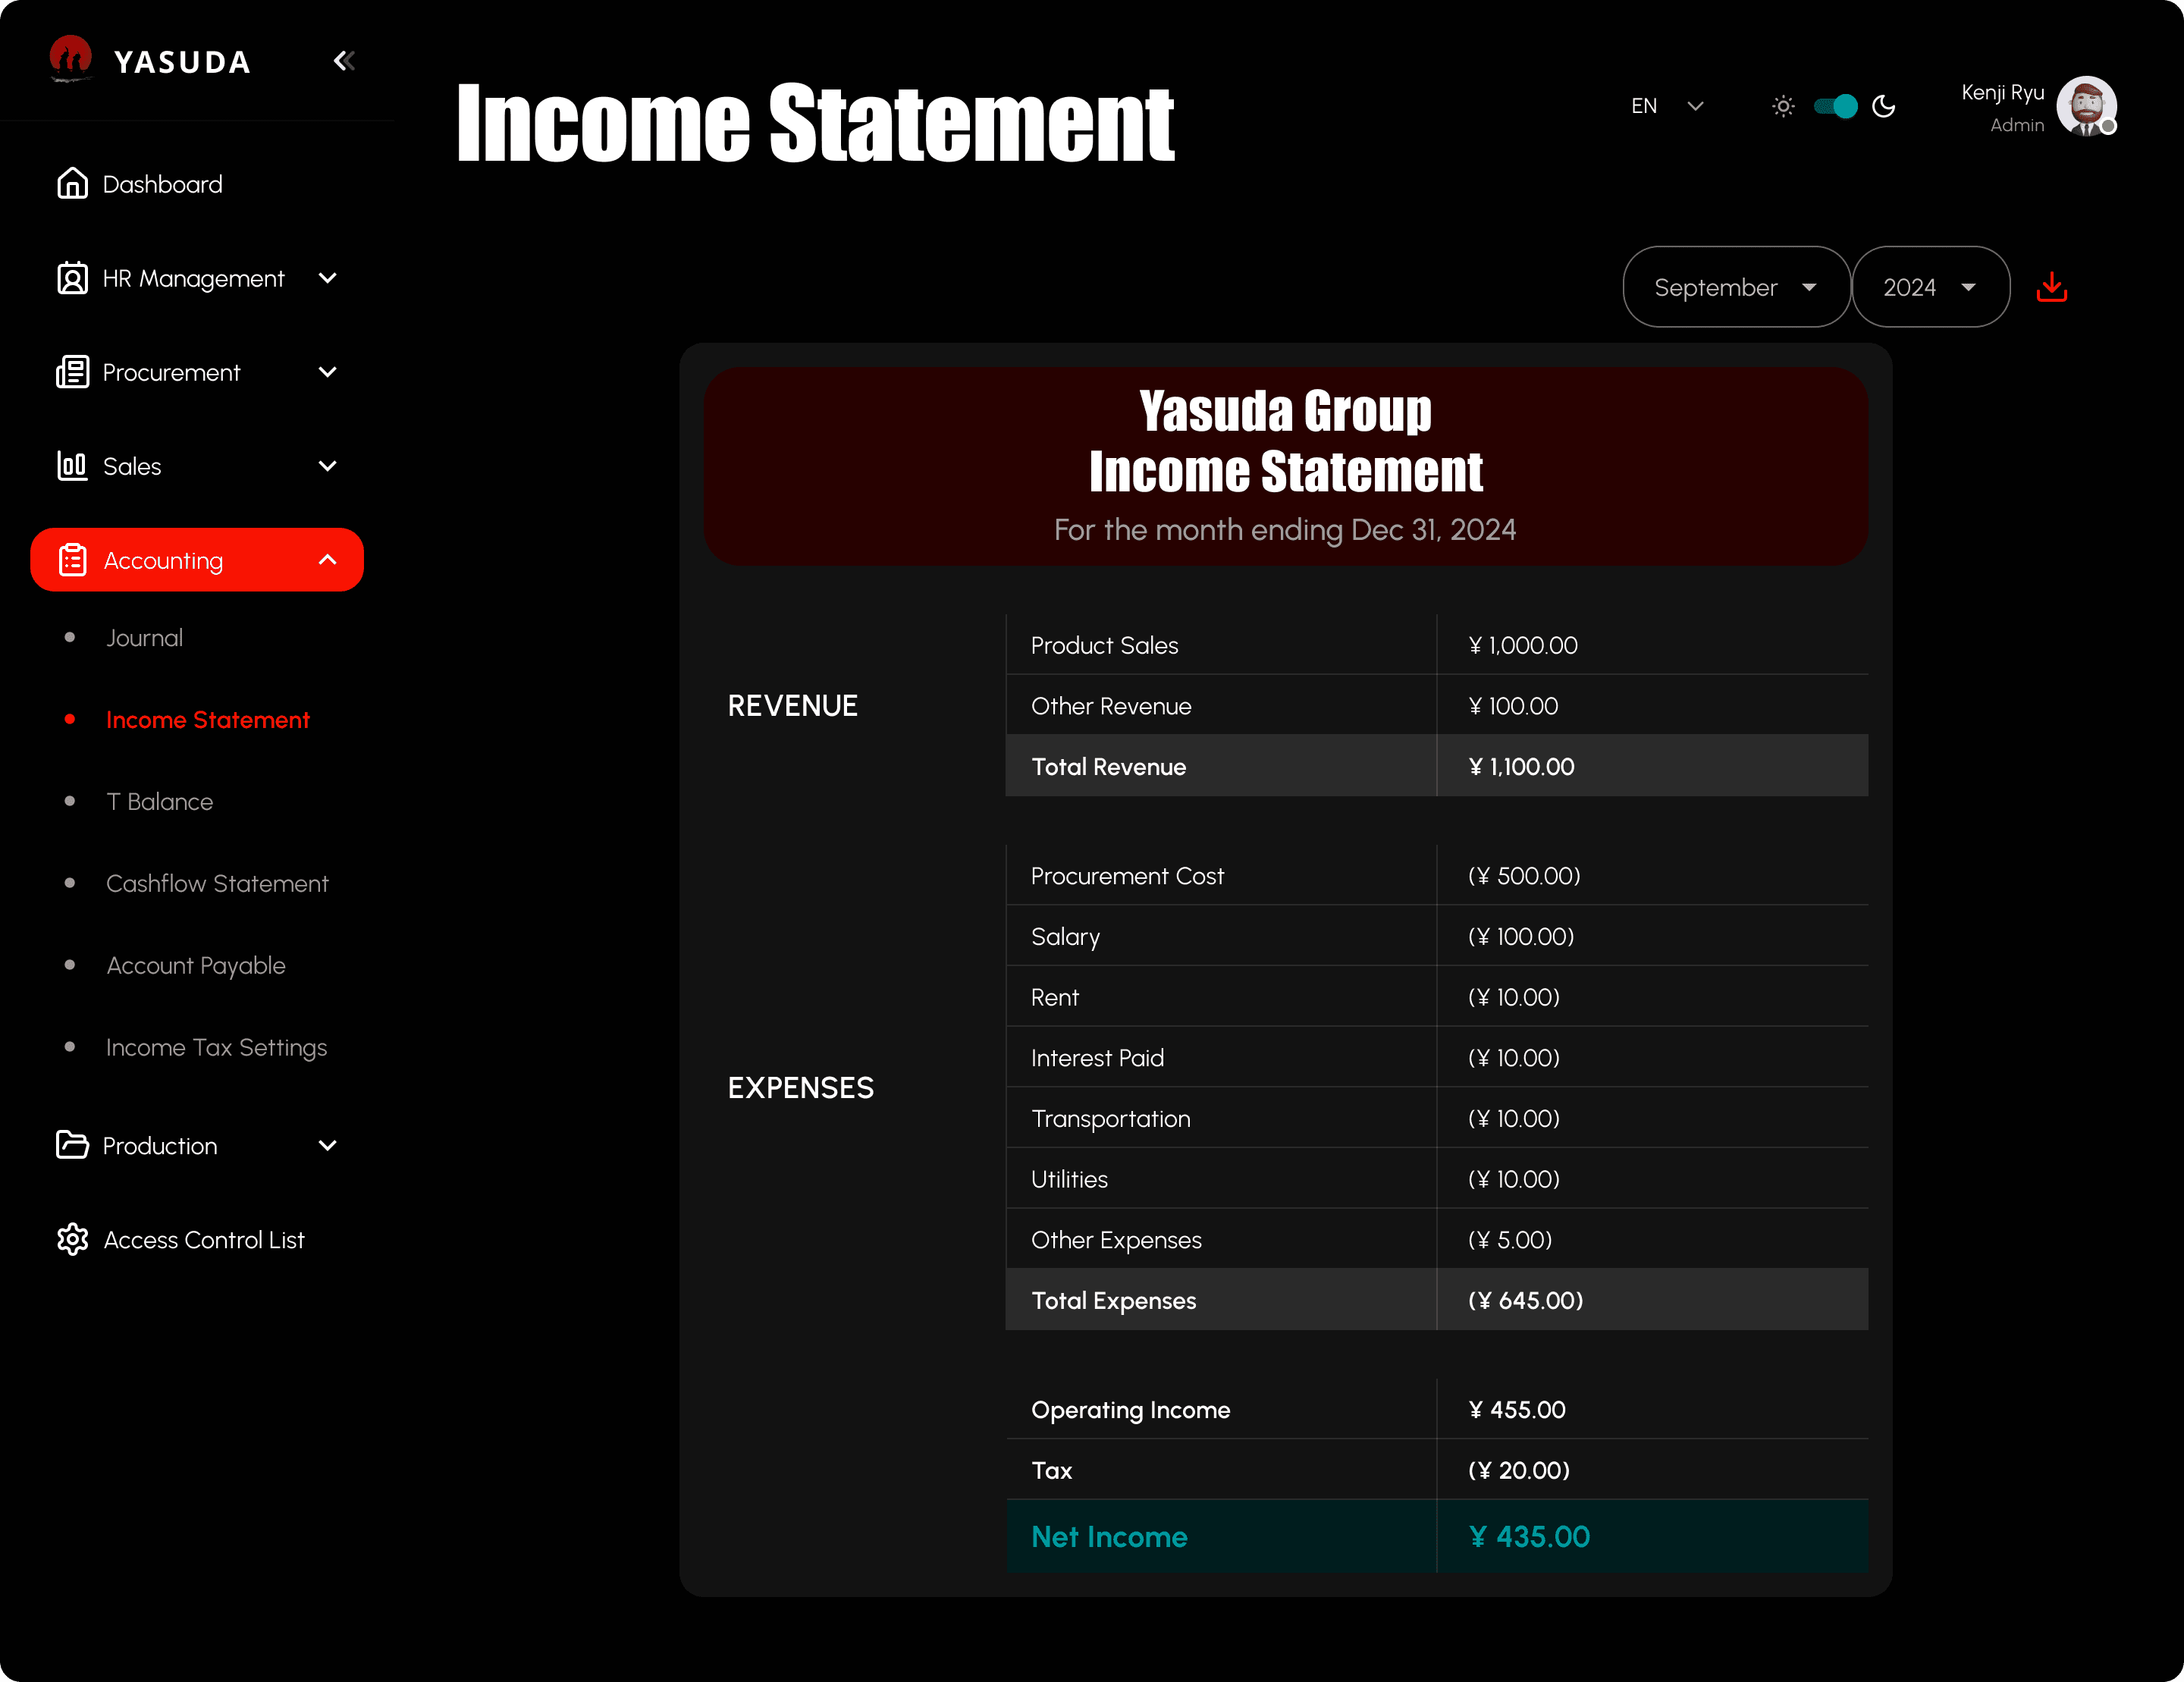Expand the Production chevron

point(327,1145)
